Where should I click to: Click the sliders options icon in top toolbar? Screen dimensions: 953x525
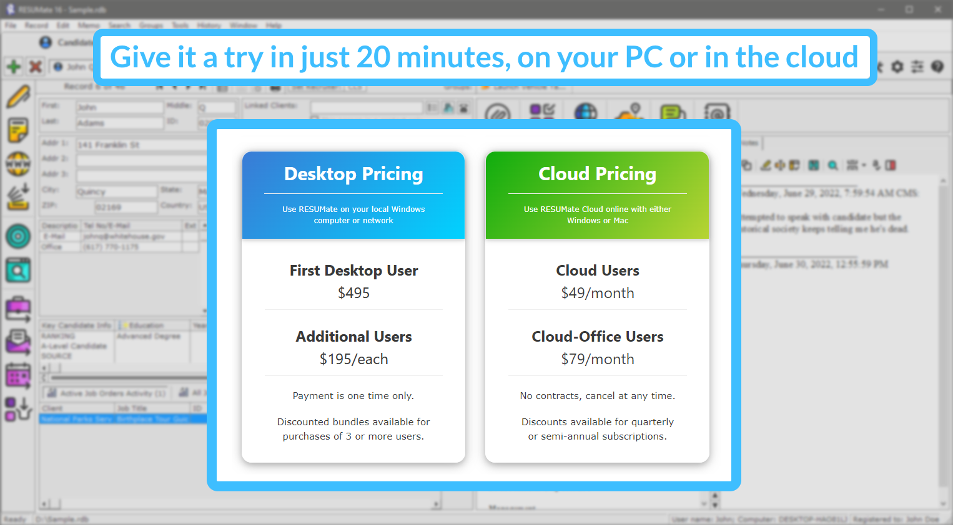coord(917,66)
